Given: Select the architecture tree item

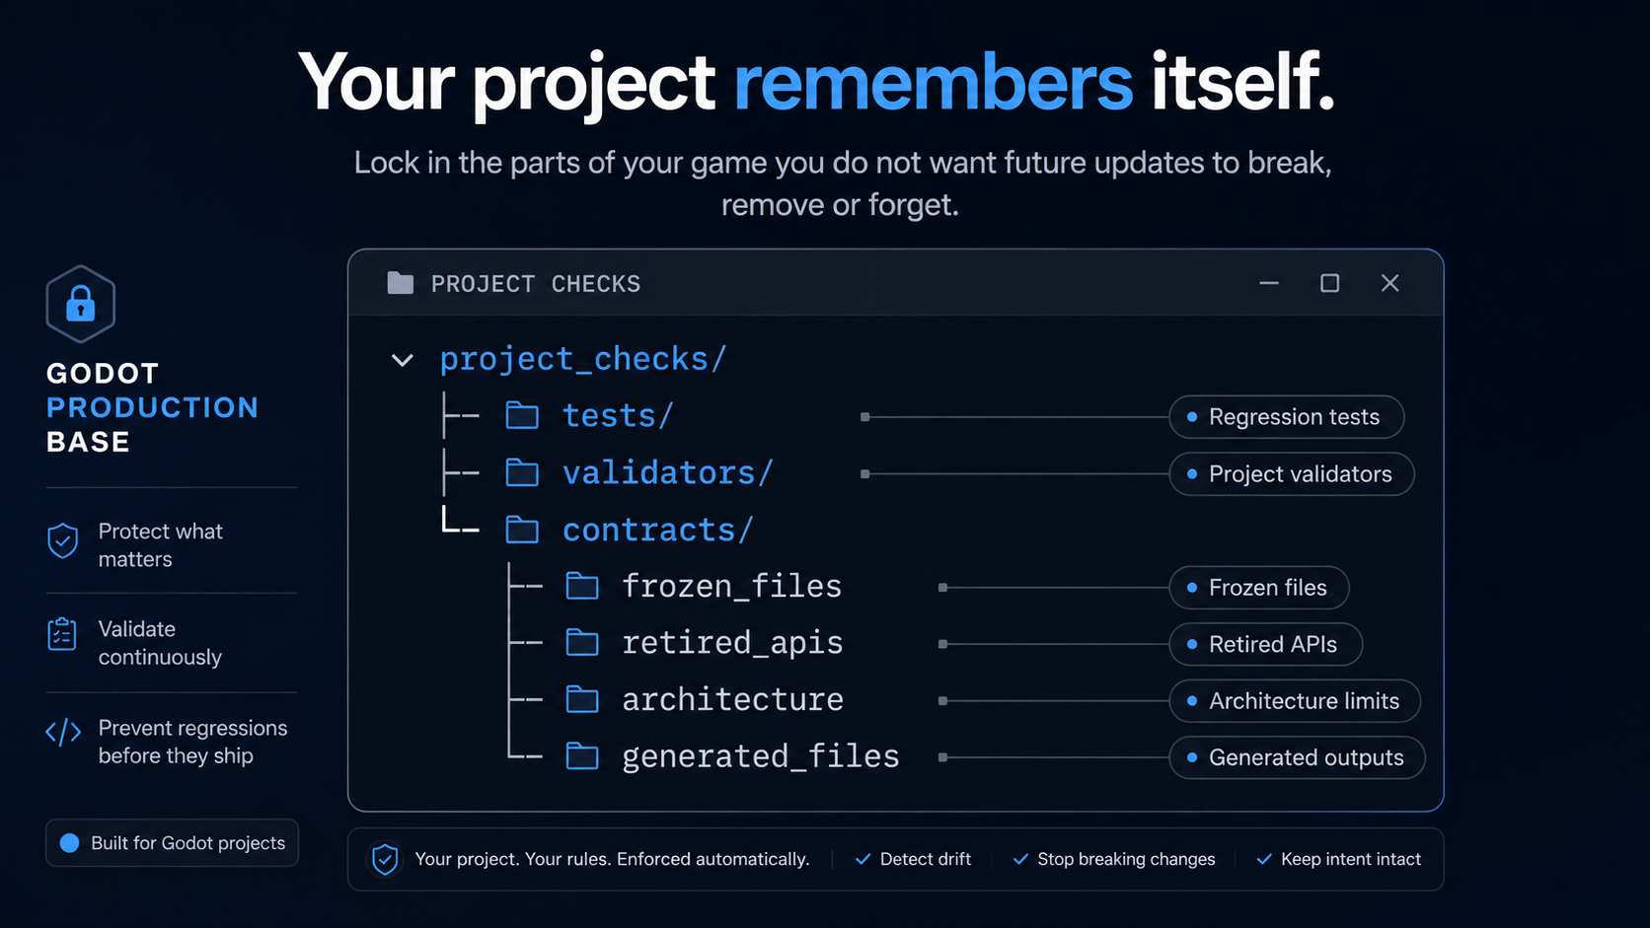Looking at the screenshot, I should tap(732, 700).
